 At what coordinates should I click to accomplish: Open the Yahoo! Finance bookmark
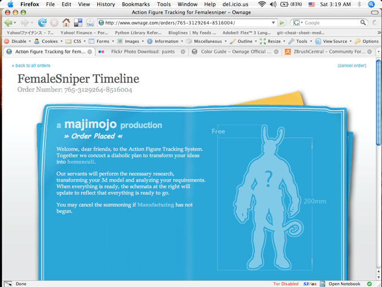84,33
